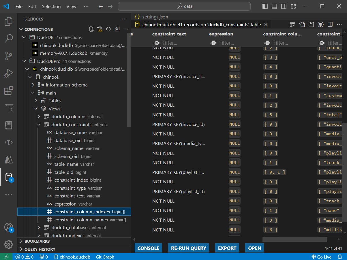
Task: Focus the expression column Filter field
Action: [x=234, y=43]
